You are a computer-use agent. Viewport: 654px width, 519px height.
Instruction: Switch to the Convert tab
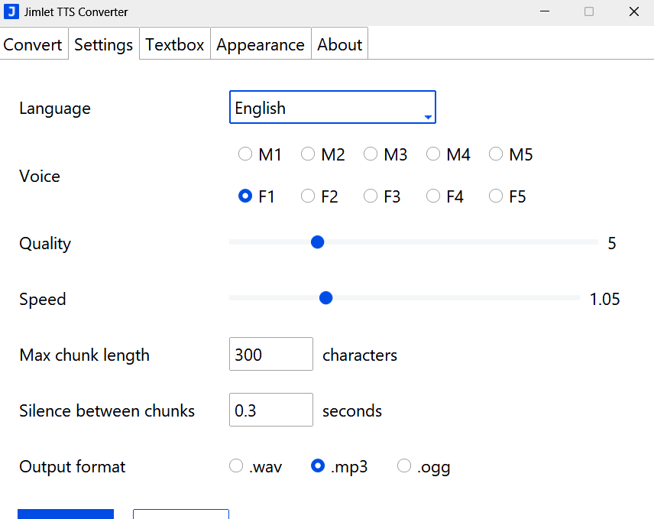click(33, 44)
